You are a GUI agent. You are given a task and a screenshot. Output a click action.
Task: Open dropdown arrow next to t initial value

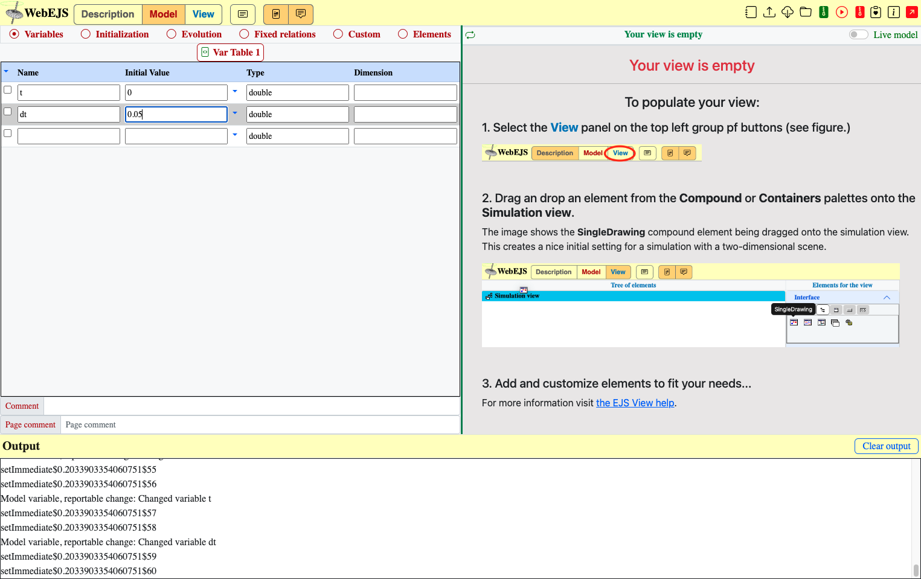click(x=235, y=91)
